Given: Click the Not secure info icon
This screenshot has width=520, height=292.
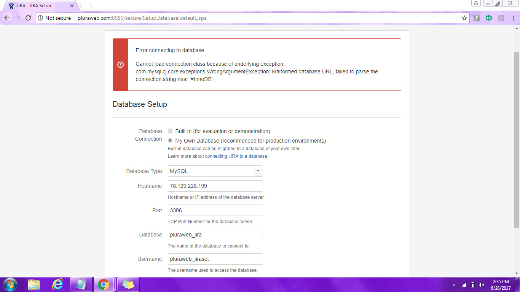Looking at the screenshot, I should coord(40,18).
